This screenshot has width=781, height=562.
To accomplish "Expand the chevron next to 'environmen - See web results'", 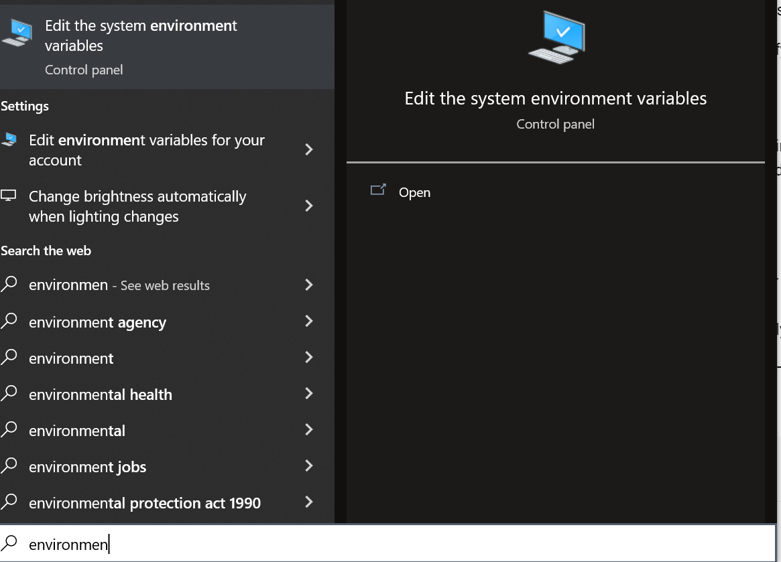I will point(309,285).
